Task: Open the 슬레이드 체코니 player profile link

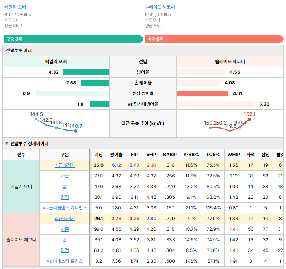Action: pos(160,7)
